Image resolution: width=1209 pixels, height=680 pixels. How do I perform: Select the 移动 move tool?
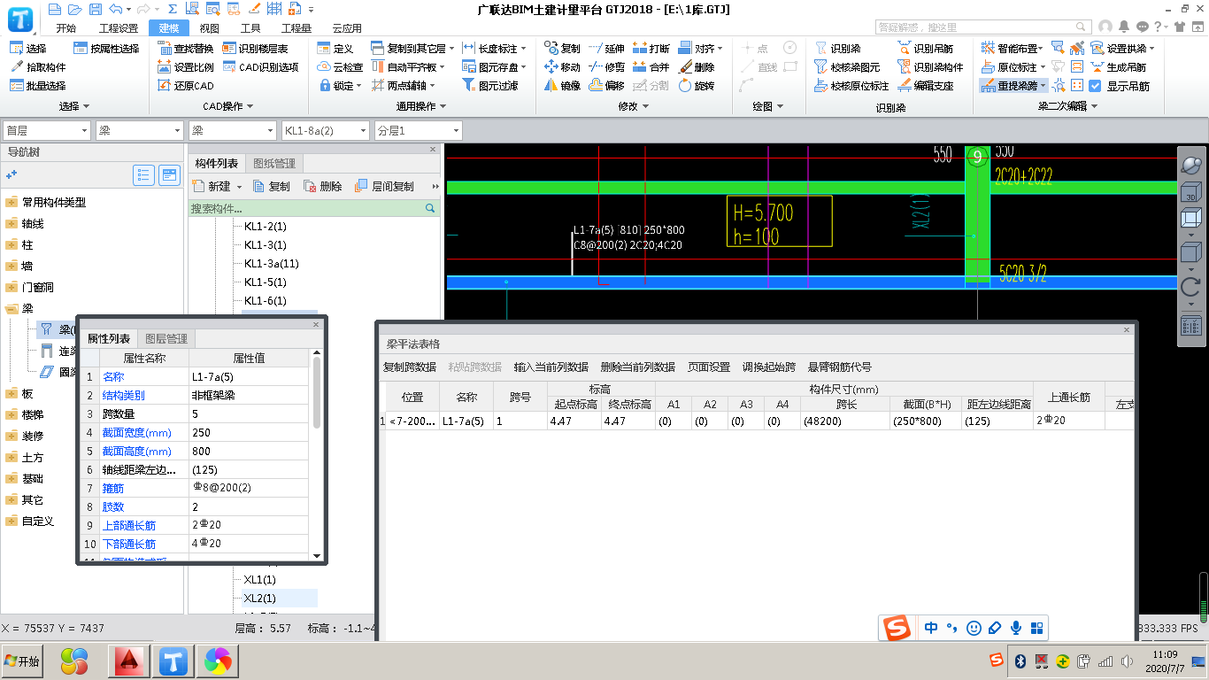562,67
